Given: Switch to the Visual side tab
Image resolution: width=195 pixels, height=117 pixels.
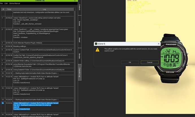Looking at the screenshot, I should click(80, 40).
